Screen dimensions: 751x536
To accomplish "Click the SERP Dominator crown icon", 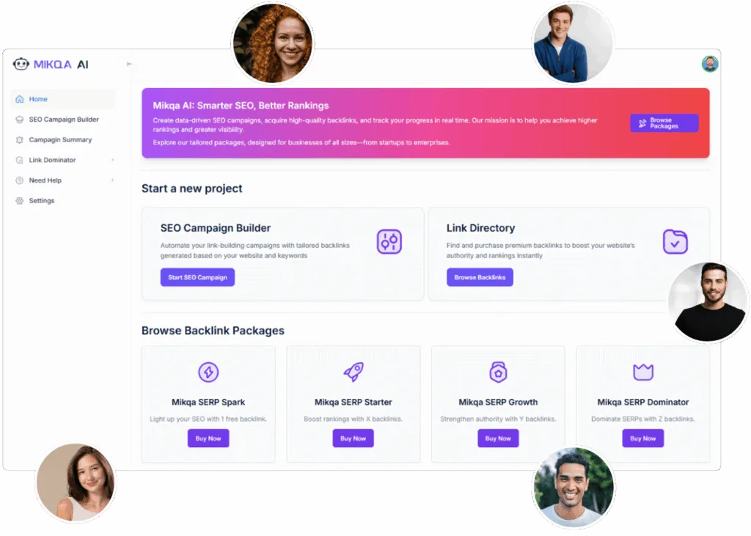I will (x=642, y=372).
